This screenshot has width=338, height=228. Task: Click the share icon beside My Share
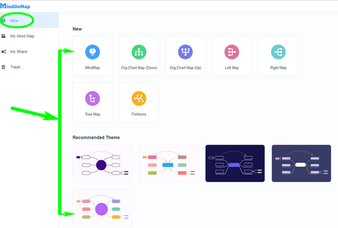tap(4, 52)
